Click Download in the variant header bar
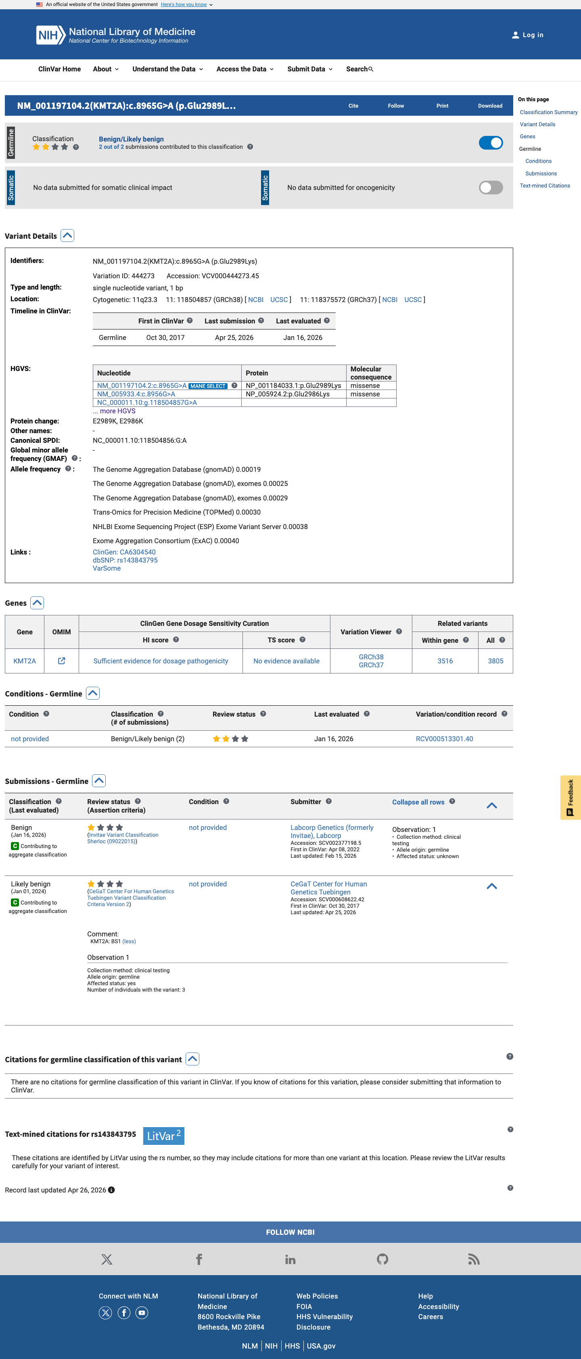The height and width of the screenshot is (1359, 581). (x=490, y=106)
